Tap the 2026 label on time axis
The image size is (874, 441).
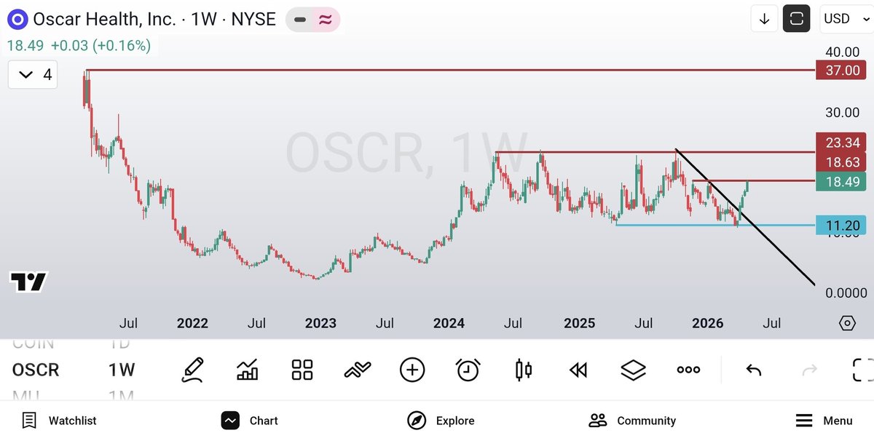pos(707,323)
